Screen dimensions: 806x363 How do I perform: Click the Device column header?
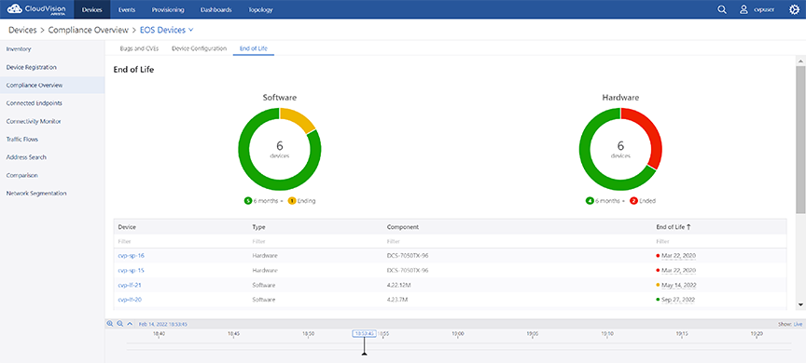click(127, 226)
